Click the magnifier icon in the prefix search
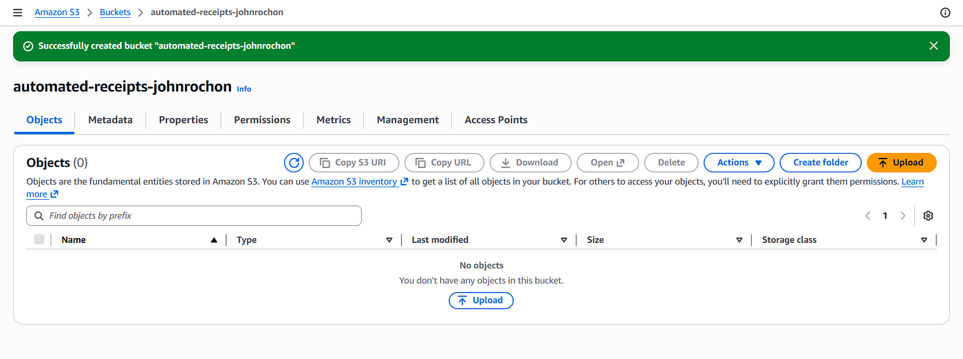Image resolution: width=963 pixels, height=359 pixels. 38,216
